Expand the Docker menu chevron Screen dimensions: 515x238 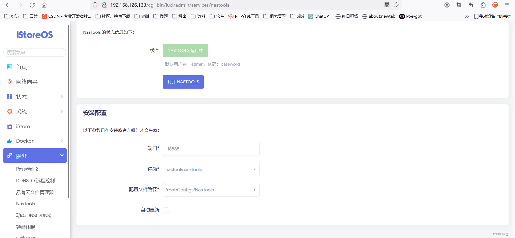pyautogui.click(x=62, y=141)
